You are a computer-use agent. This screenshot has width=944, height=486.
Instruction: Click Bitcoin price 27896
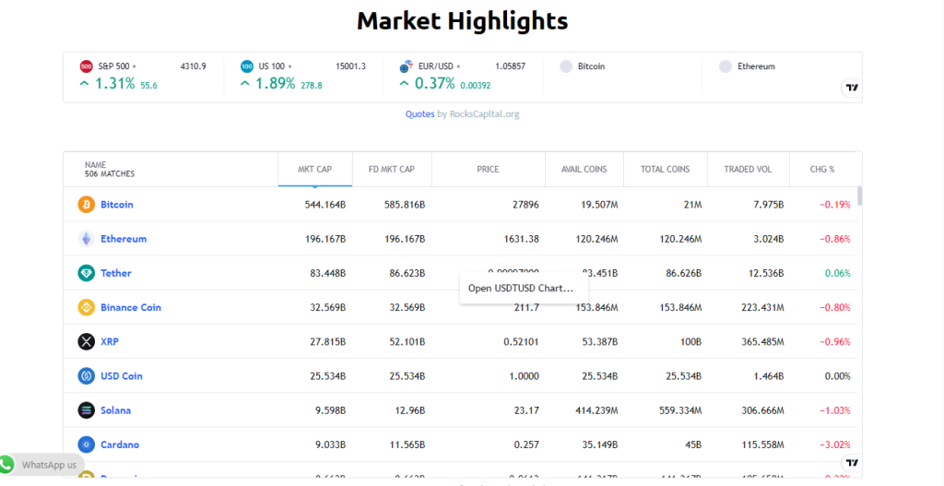pyautogui.click(x=525, y=204)
